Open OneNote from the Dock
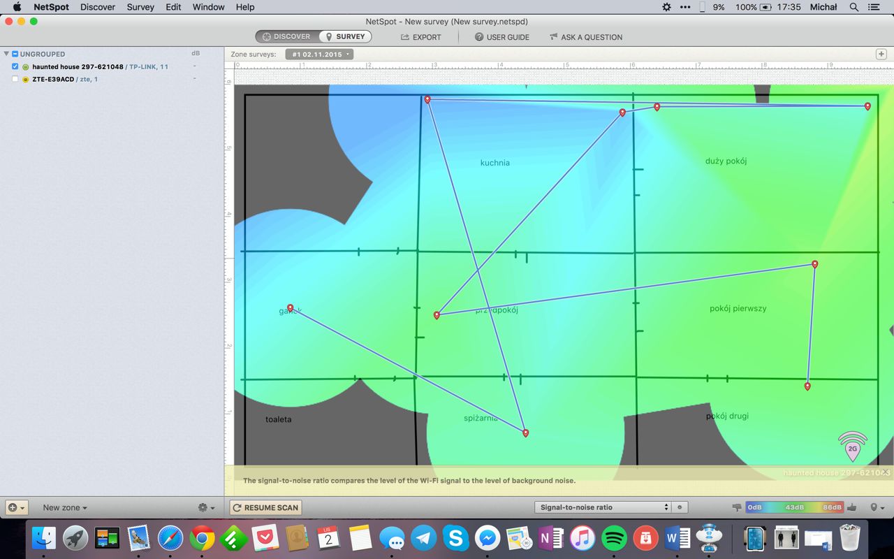894x559 pixels. pyautogui.click(x=550, y=538)
